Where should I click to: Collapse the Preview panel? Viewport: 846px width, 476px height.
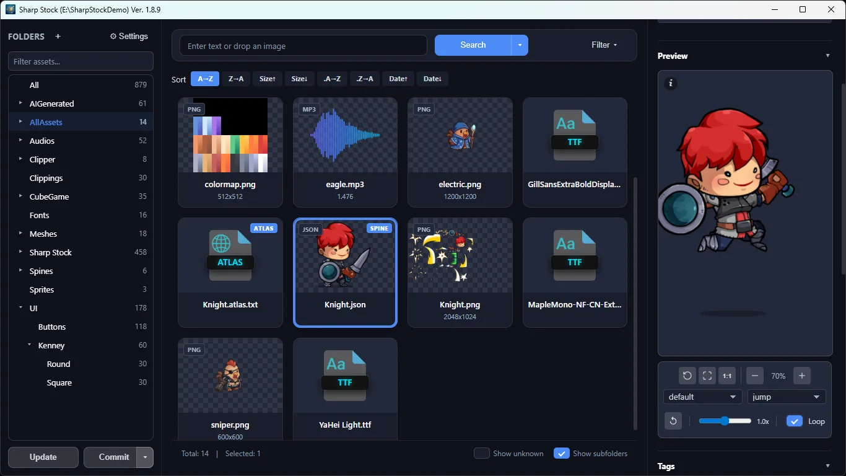(x=828, y=56)
